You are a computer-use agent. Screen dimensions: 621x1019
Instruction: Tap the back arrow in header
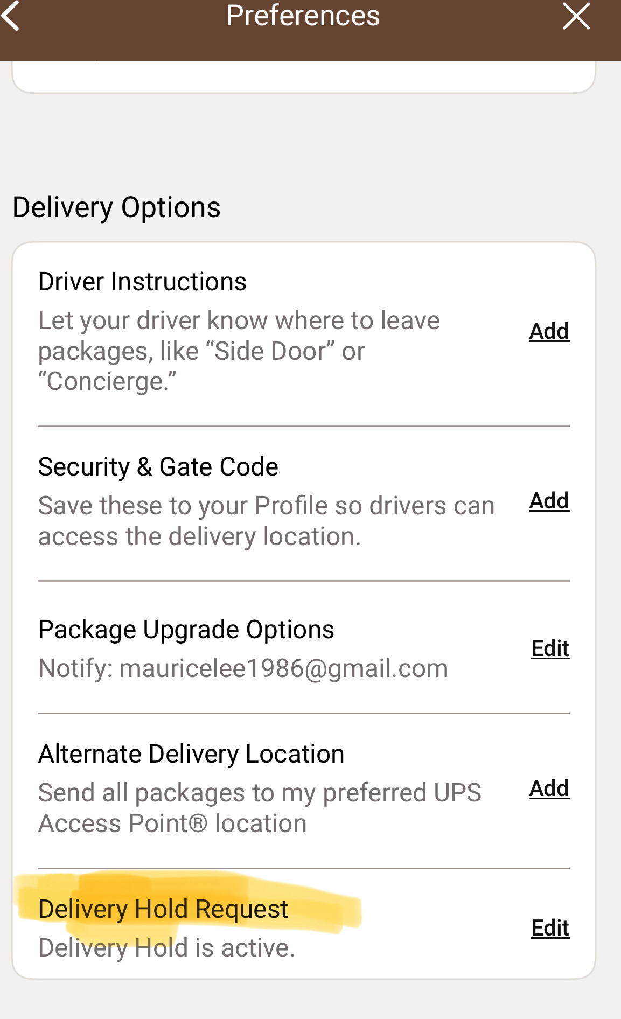pos(12,16)
